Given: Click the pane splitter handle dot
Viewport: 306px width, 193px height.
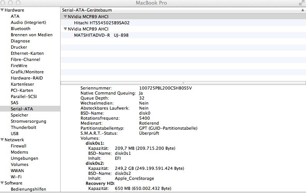Looking at the screenshot, I should tap(183, 83).
